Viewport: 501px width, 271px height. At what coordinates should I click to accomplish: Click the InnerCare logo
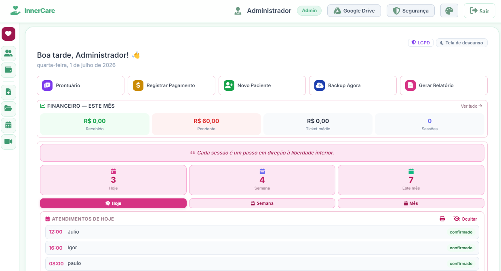click(33, 10)
